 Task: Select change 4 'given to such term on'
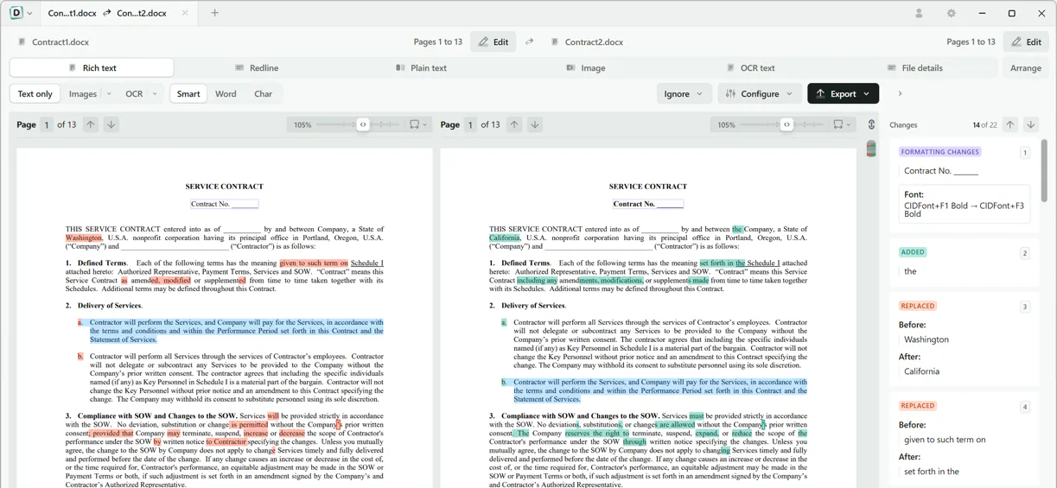point(965,440)
